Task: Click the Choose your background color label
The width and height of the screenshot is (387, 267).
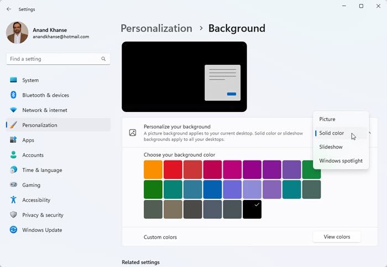Action: [x=180, y=155]
